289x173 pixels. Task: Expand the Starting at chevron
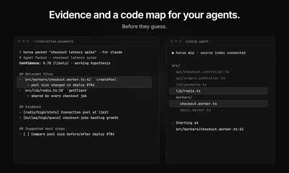[173, 123]
